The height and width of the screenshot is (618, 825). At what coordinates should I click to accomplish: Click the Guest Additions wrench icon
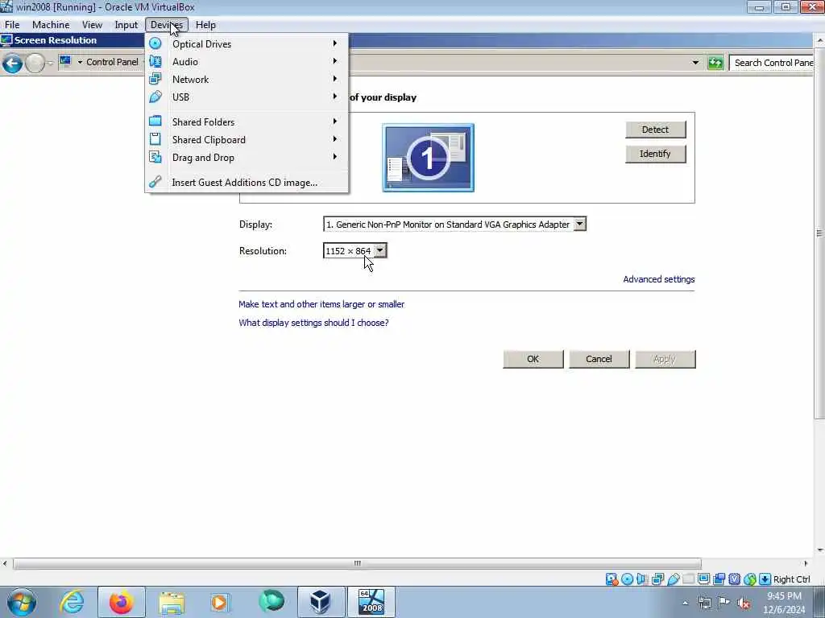coord(155,182)
